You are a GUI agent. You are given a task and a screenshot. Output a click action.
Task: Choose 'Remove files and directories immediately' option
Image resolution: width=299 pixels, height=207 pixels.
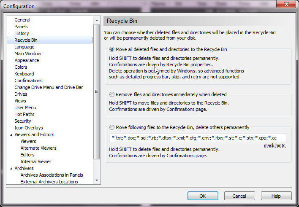pos(112,94)
